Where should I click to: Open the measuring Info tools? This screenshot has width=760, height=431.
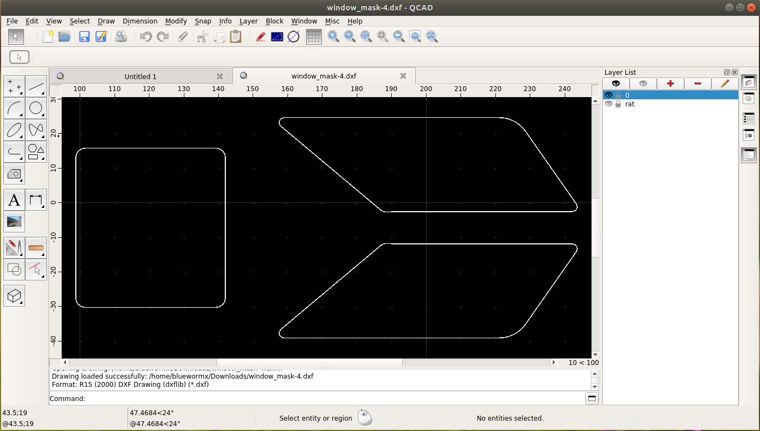[x=36, y=248]
